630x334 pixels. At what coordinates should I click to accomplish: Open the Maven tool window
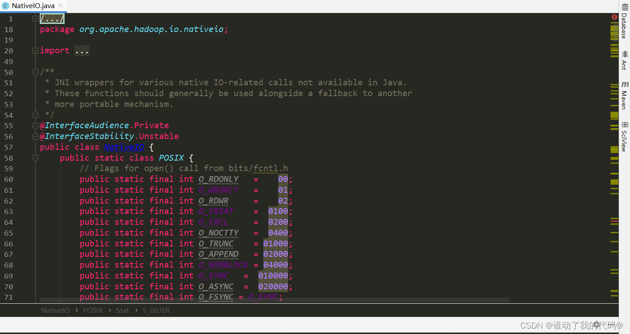tap(625, 95)
